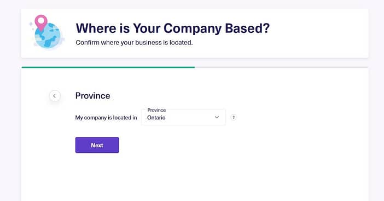Click the pink location pin on the globe
The height and width of the screenshot is (201, 384).
[41, 22]
